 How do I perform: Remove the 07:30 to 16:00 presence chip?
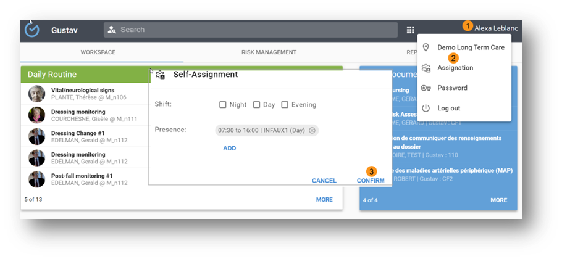(x=312, y=130)
